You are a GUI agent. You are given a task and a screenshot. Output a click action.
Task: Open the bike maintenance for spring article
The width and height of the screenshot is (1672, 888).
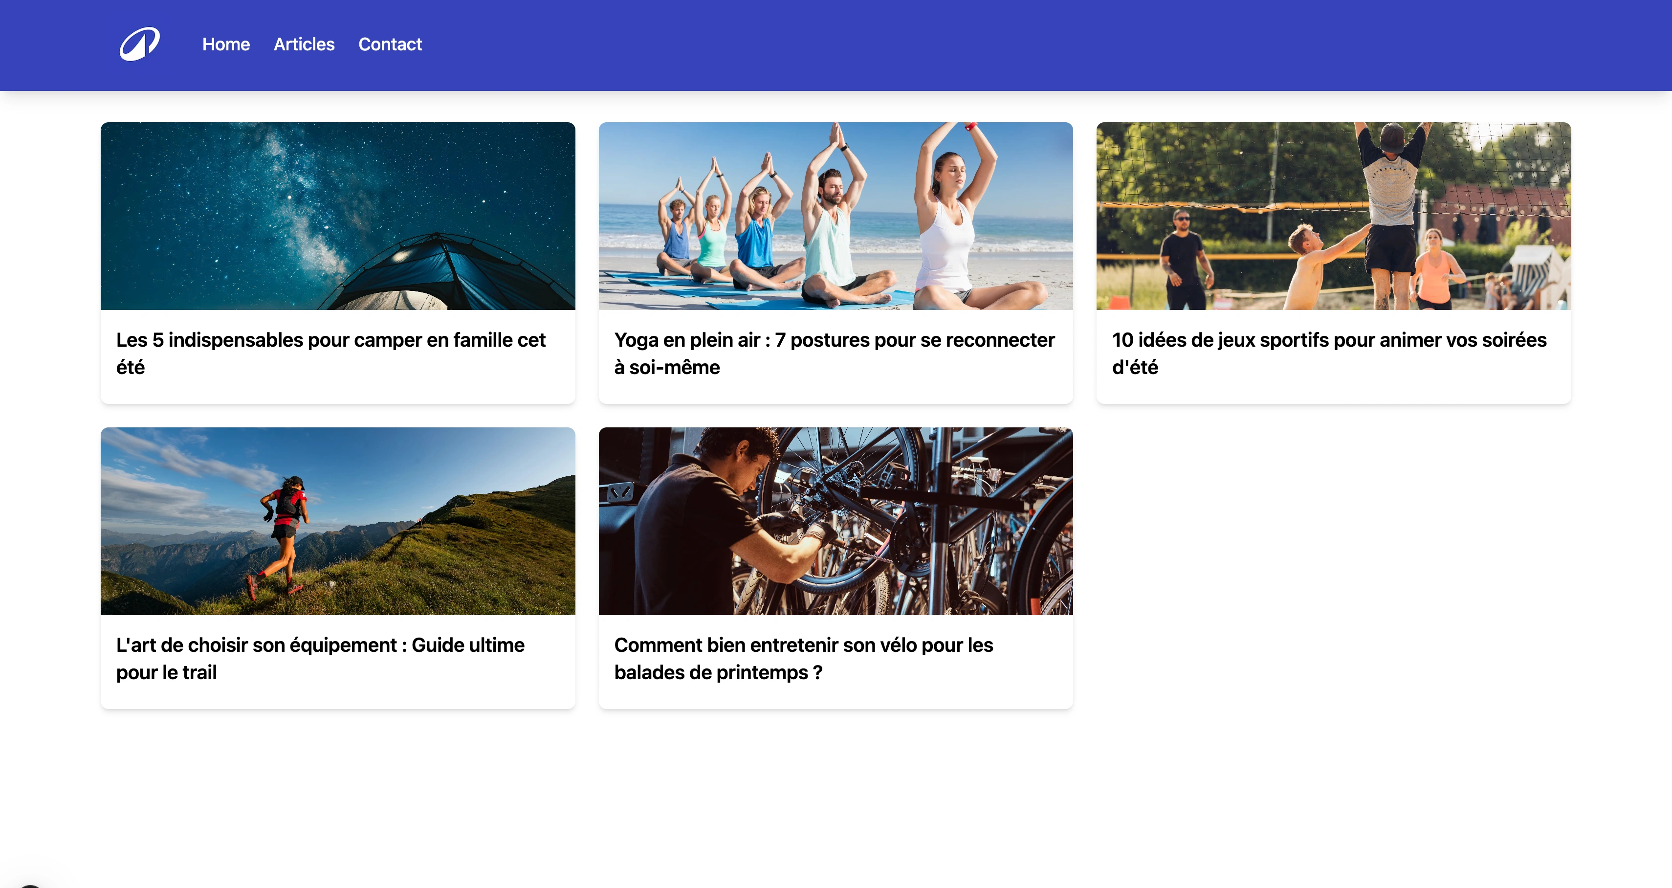(x=804, y=658)
